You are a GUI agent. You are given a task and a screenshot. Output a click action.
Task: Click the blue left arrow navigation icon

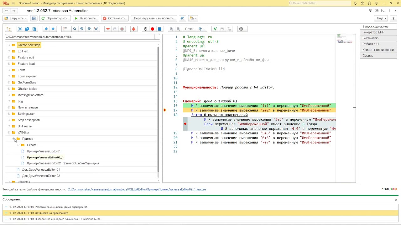point(46,29)
